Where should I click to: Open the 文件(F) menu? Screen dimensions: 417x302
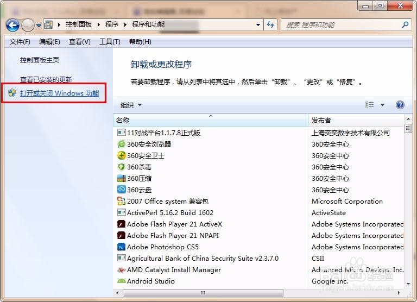coord(20,42)
